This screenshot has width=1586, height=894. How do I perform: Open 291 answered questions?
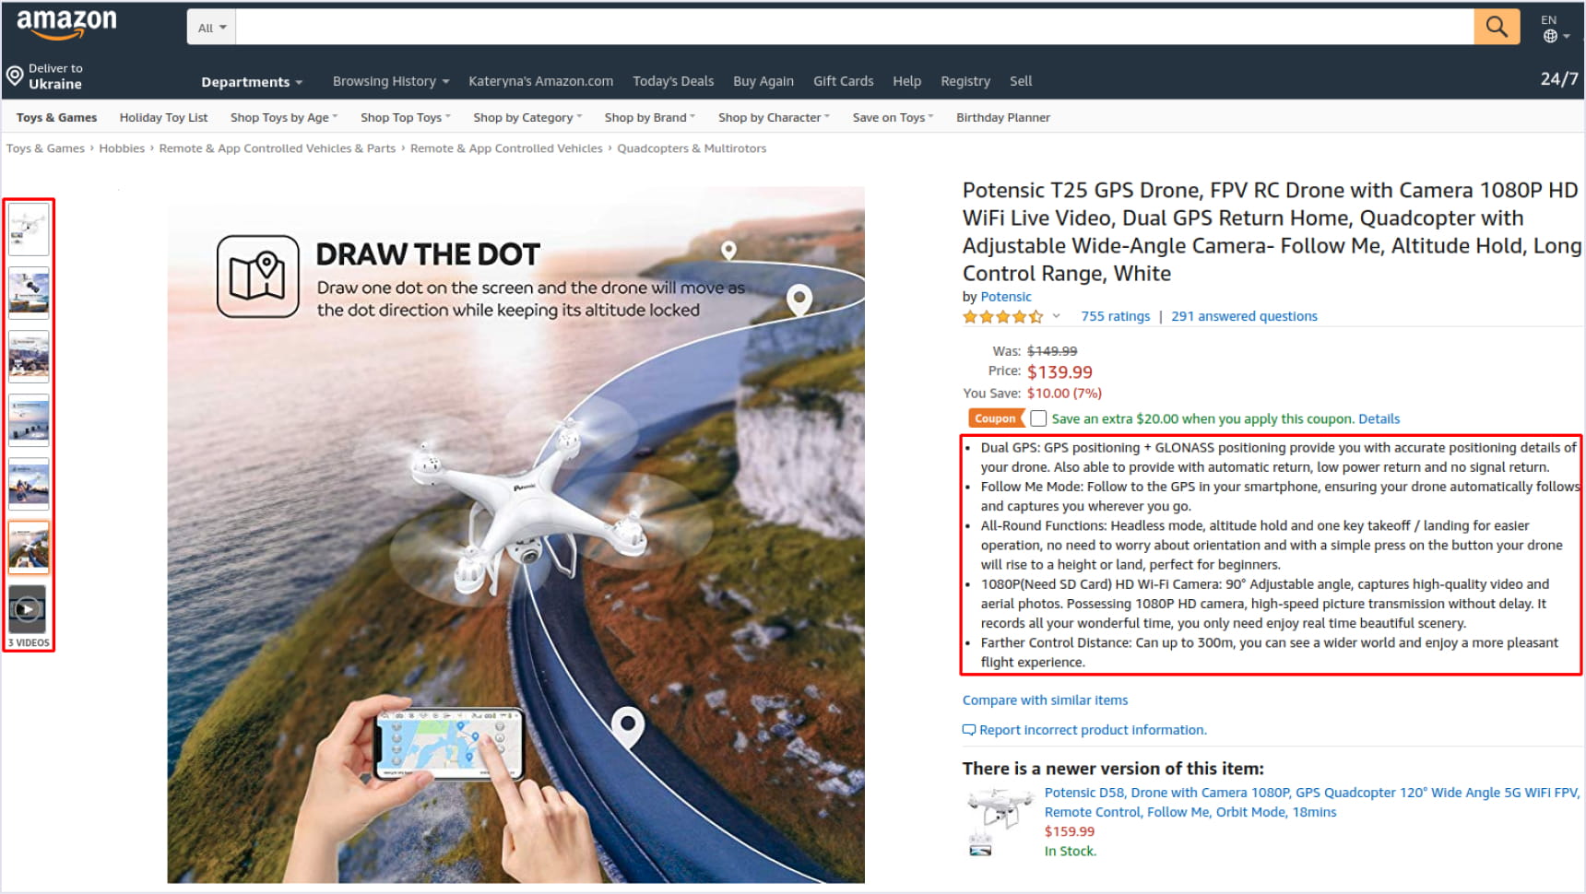point(1244,316)
